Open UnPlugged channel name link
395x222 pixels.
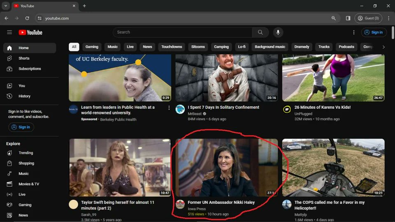point(303,114)
